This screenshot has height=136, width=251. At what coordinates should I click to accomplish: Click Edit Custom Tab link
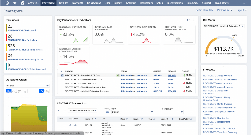[x=204, y=10]
